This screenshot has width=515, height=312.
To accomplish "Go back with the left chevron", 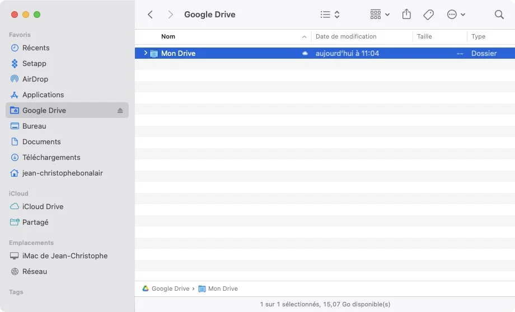I will point(150,15).
